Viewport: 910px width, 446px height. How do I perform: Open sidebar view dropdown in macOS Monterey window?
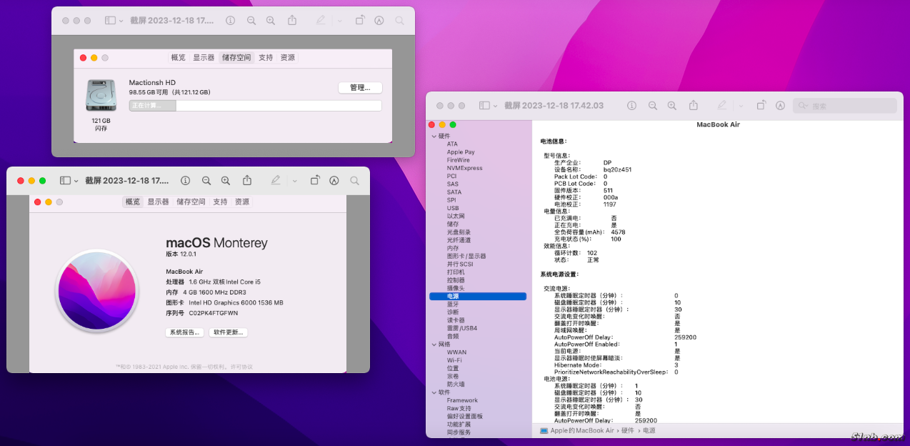(76, 182)
